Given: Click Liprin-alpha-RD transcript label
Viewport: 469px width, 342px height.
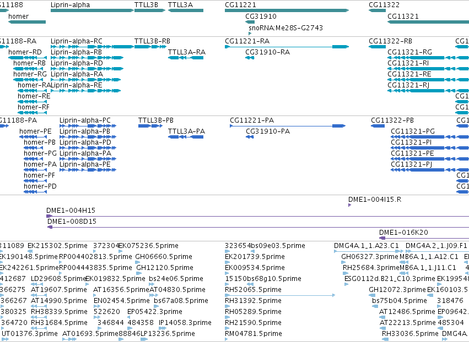Looking at the screenshot, I should click(x=77, y=63).
